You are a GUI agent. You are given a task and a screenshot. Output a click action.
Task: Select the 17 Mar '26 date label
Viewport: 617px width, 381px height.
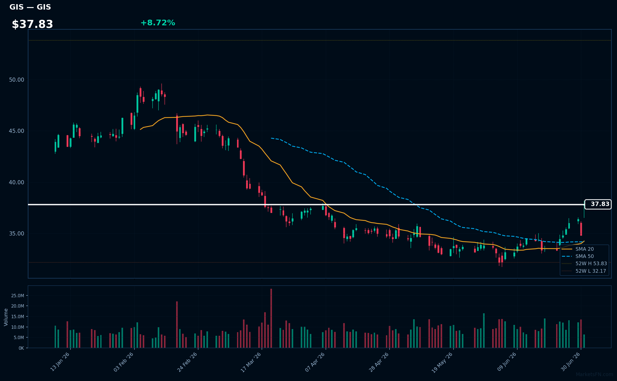pos(251,362)
